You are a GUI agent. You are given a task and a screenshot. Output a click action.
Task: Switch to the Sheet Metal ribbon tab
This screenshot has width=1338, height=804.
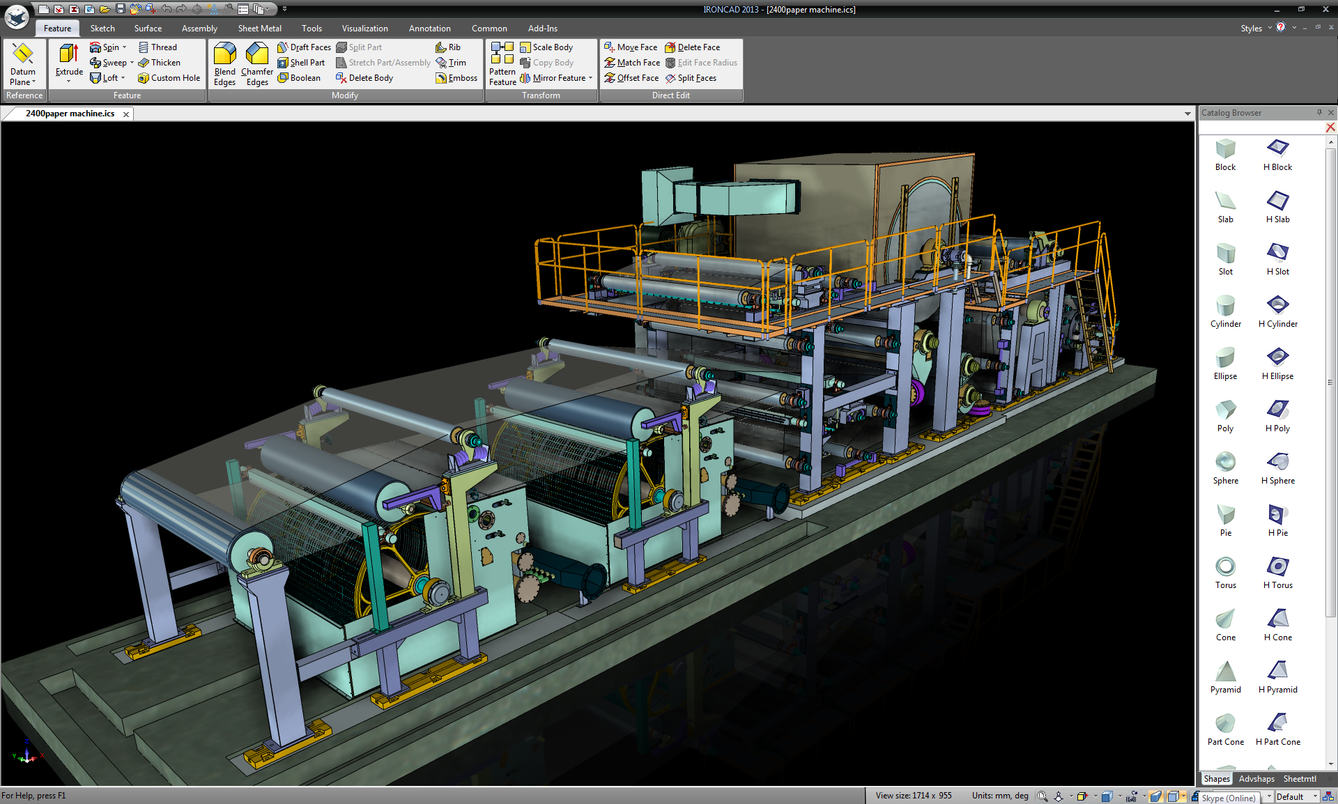259,29
